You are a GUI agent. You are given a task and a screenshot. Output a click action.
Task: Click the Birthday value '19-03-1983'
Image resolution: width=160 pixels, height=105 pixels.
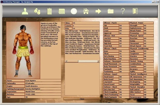pyautogui.click(x=43, y=94)
